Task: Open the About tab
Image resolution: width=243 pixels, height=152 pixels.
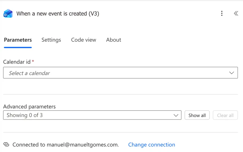Action: point(113,40)
